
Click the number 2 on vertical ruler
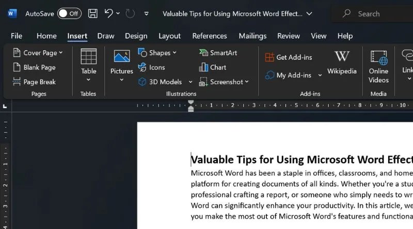(x=5, y=185)
